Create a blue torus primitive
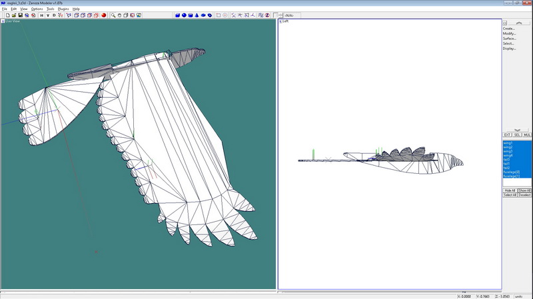Image resolution: width=533 pixels, height=299 pixels. click(203, 15)
